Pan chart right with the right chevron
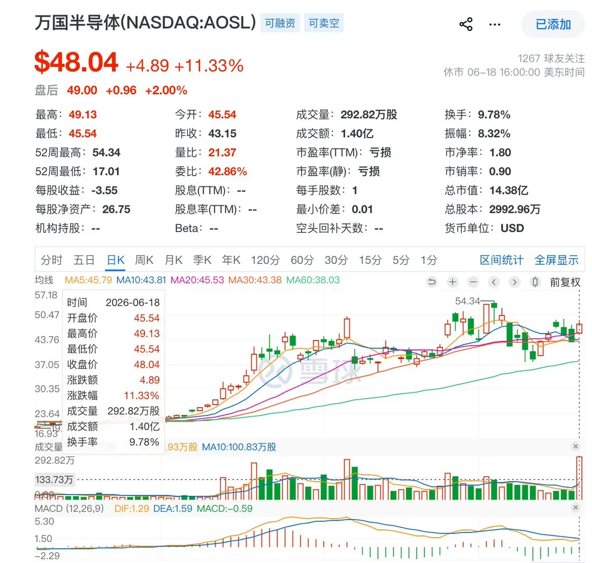The height and width of the screenshot is (563, 592). pos(515,282)
